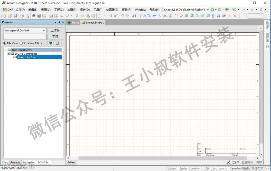The image size is (271, 171).
Task: Select the place part gate icon
Action: coord(181,16)
